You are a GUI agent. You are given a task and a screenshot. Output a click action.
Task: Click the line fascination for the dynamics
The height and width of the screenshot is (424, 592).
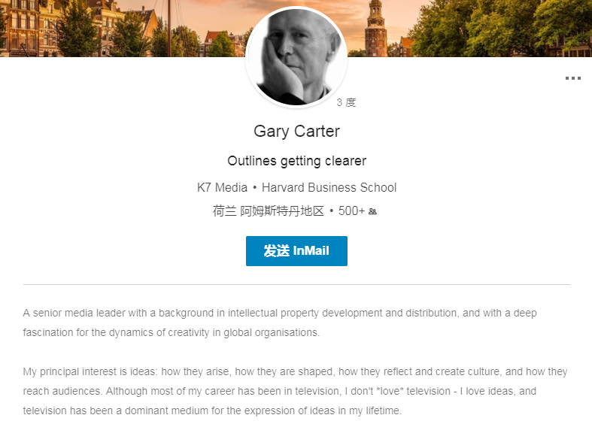point(172,333)
